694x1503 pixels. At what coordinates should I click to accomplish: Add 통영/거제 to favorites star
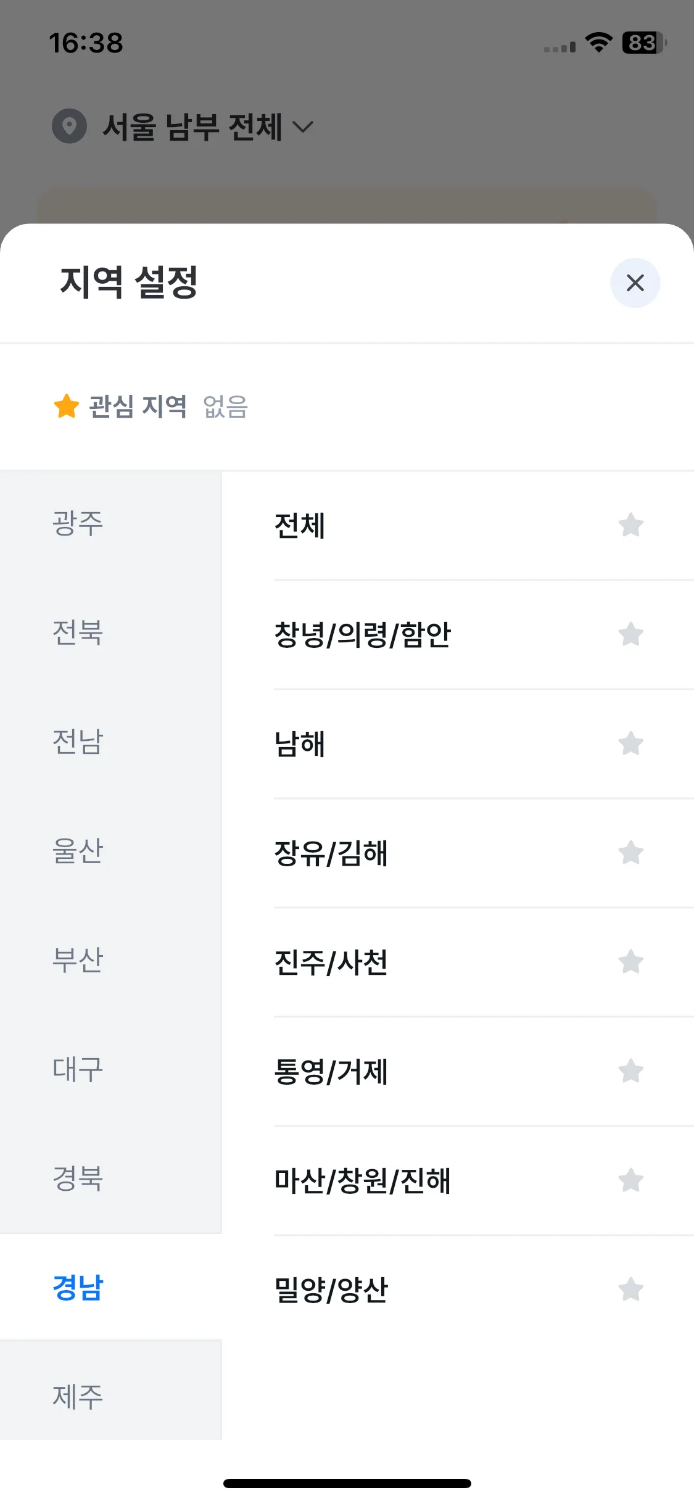(630, 1071)
